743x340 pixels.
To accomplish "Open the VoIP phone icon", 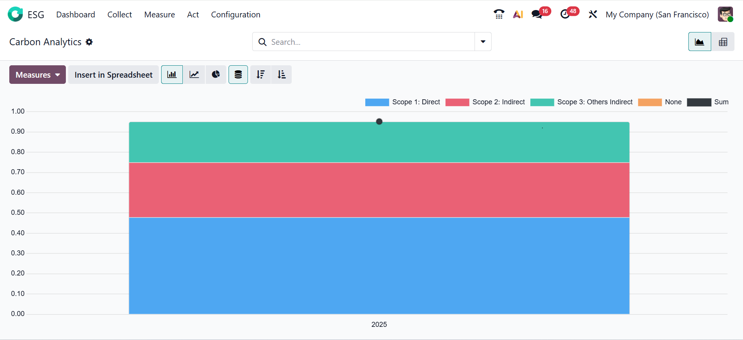I will (499, 14).
